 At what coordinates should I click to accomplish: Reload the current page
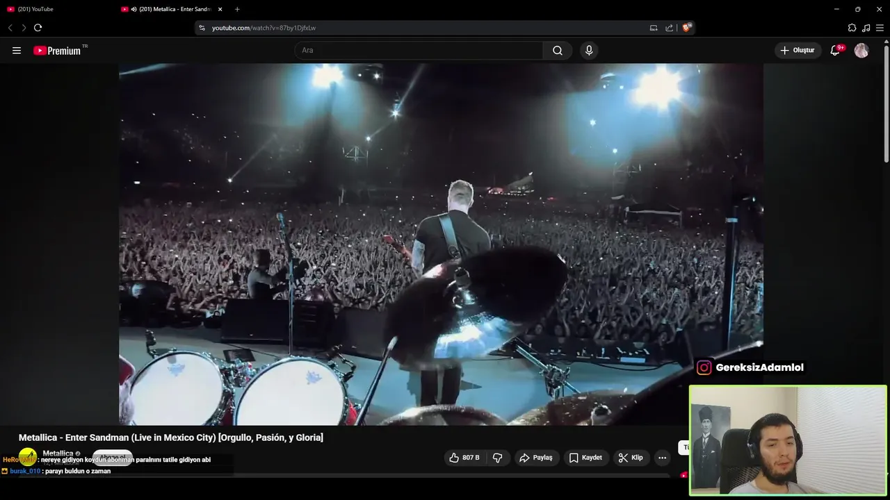[38, 28]
